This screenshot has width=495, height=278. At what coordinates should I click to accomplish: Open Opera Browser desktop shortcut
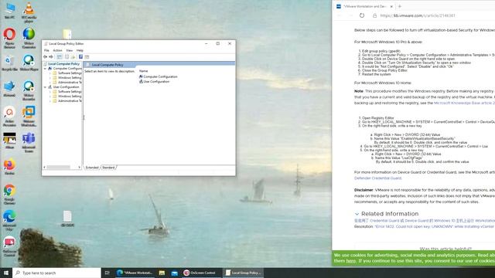[9, 38]
